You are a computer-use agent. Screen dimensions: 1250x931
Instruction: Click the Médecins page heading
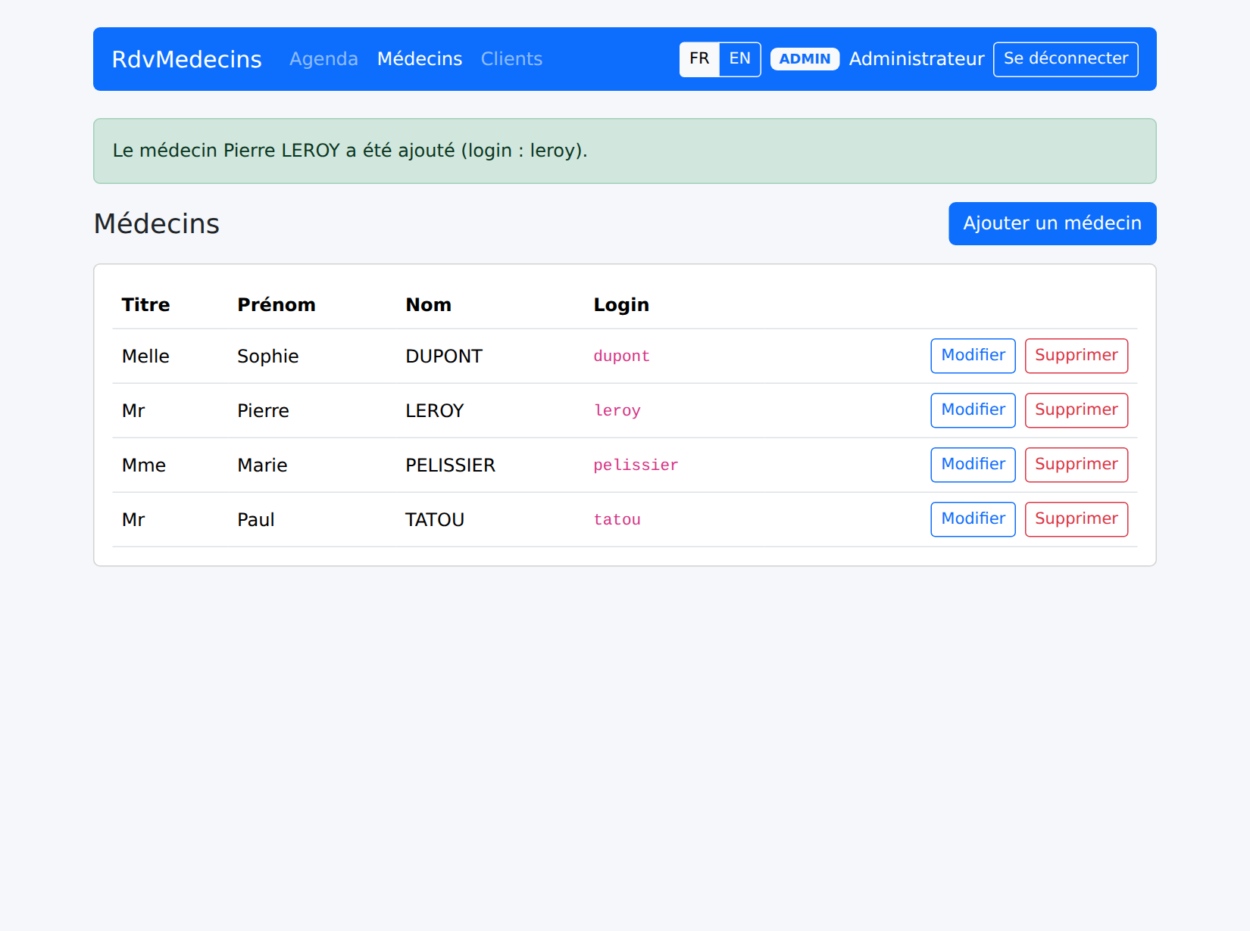[157, 224]
